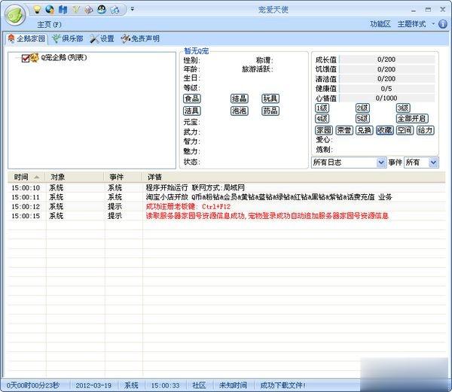Viewport: 452px width, 392px height.
Task: Click the green round application menu button
Action: coord(15,15)
